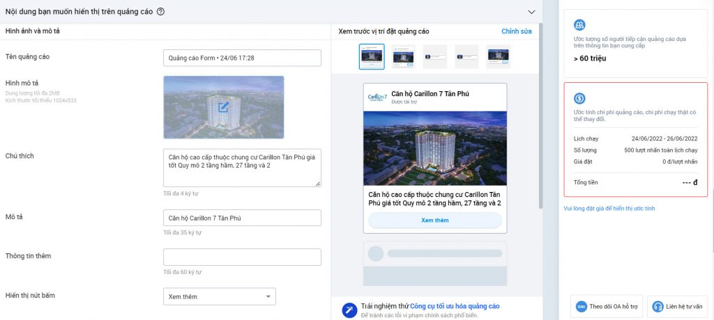Click Chú thích caption text area
The width and height of the screenshot is (714, 320).
pos(242,168)
